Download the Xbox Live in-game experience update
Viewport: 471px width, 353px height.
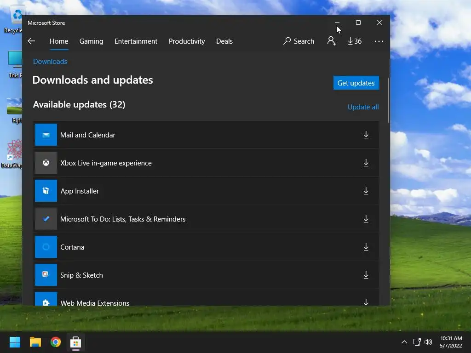[x=366, y=163]
